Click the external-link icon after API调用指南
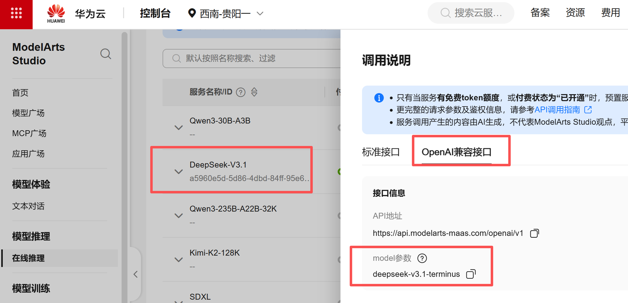 (588, 109)
